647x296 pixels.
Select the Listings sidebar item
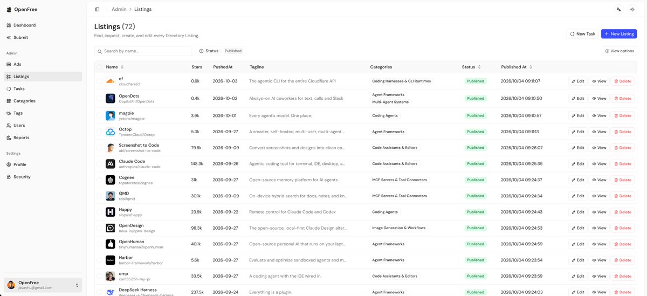tap(43, 77)
